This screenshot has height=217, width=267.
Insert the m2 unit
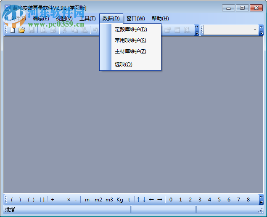pyautogui.click(x=98, y=200)
